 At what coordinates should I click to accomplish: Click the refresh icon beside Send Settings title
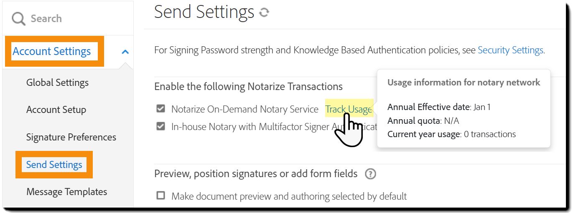pos(264,13)
